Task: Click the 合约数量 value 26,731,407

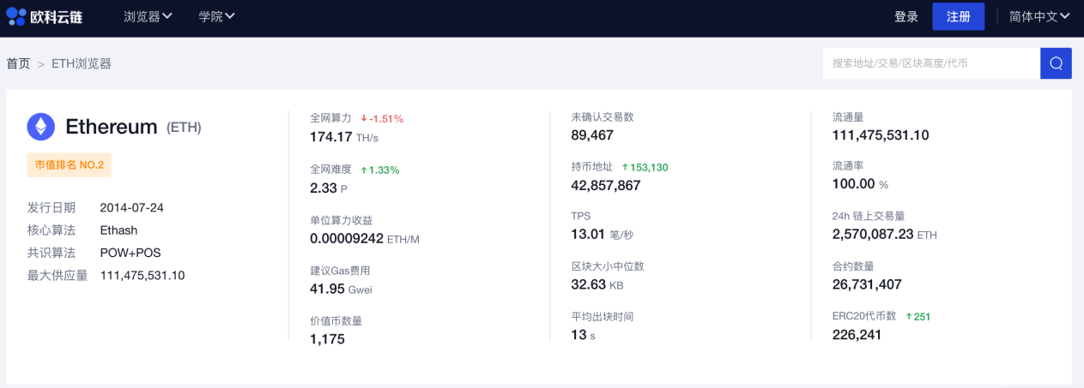Action: (x=867, y=284)
